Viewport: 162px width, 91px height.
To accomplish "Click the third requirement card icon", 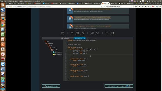I will pyautogui.click(x=70, y=27).
